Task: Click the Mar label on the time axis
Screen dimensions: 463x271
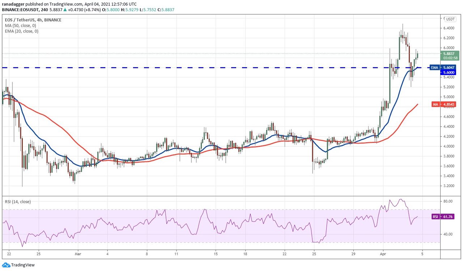Action: (x=78, y=254)
